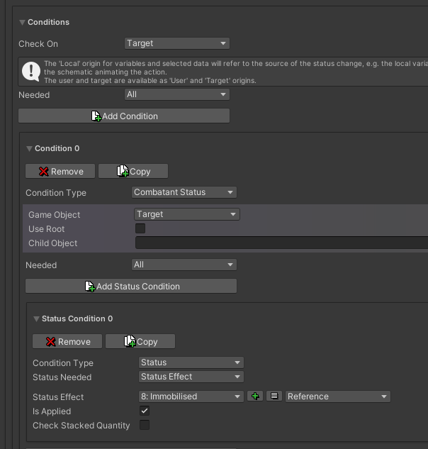Click the 'Use Root' label
This screenshot has height=449, width=428.
coord(46,229)
